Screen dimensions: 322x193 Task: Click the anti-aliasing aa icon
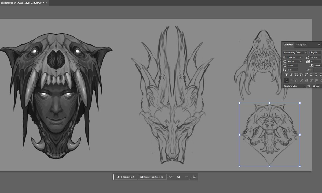coord(309,86)
